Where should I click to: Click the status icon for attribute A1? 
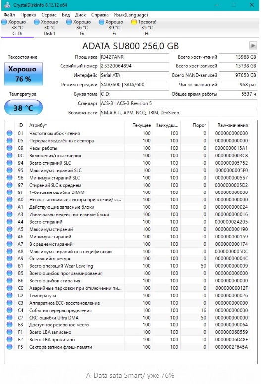click(x=9, y=207)
